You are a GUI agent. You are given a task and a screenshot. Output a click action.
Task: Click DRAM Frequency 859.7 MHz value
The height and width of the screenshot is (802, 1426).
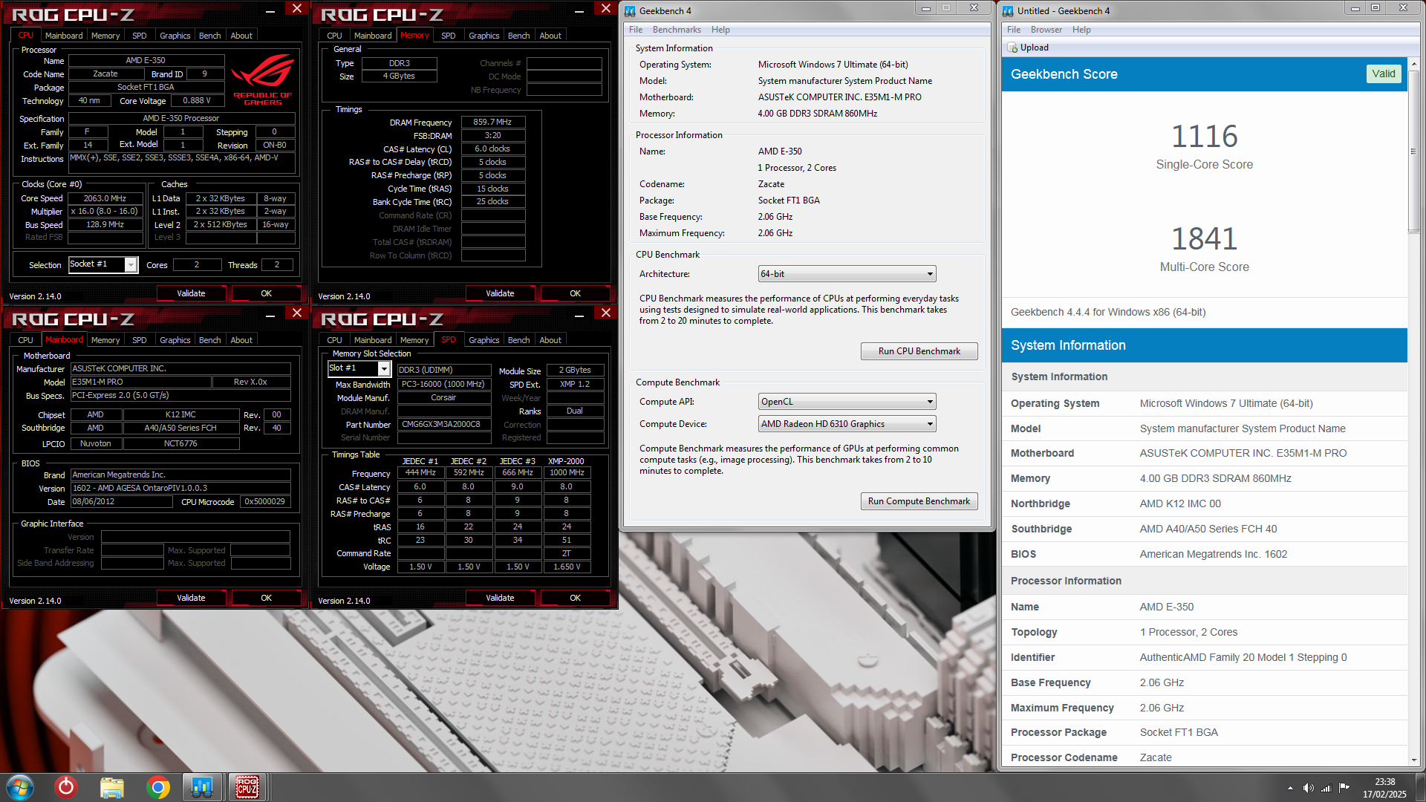tap(492, 122)
